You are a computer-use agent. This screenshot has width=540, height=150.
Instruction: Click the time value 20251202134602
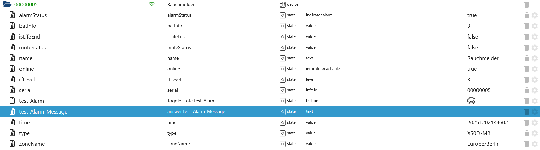488,123
